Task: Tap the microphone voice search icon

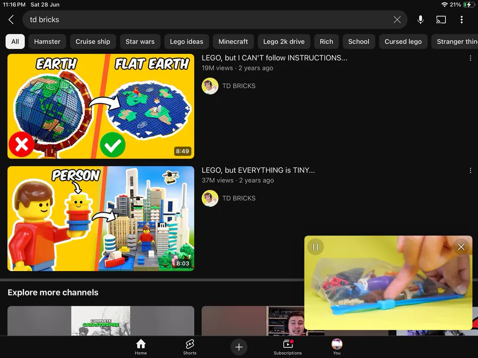Action: 421,20
